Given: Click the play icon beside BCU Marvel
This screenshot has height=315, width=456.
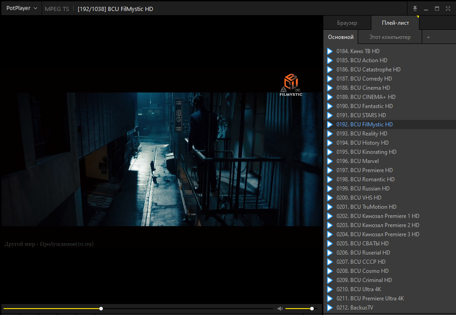Looking at the screenshot, I should pos(330,161).
